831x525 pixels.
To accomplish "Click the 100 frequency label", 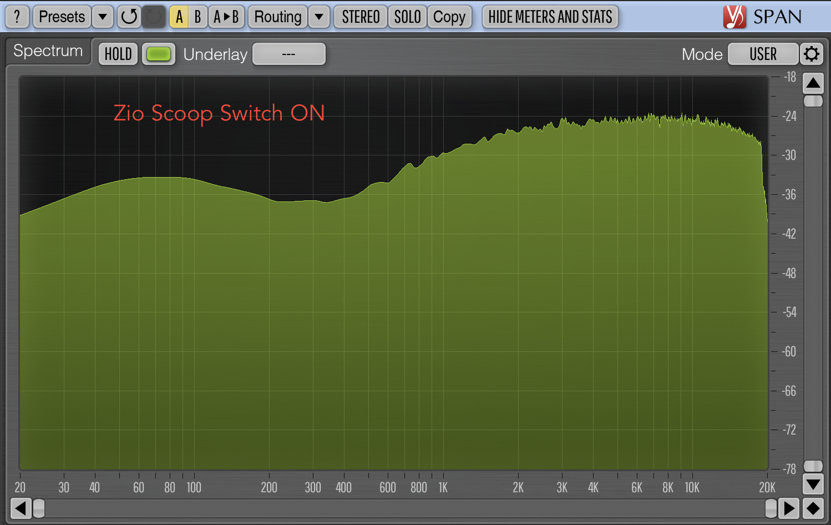I will 194,488.
